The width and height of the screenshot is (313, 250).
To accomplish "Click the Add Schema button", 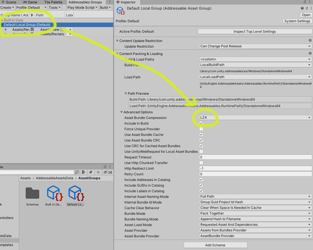I will point(215,245).
